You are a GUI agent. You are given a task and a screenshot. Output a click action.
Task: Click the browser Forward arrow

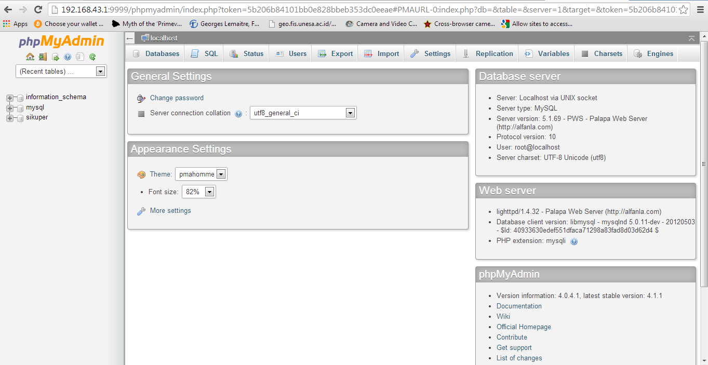(23, 9)
